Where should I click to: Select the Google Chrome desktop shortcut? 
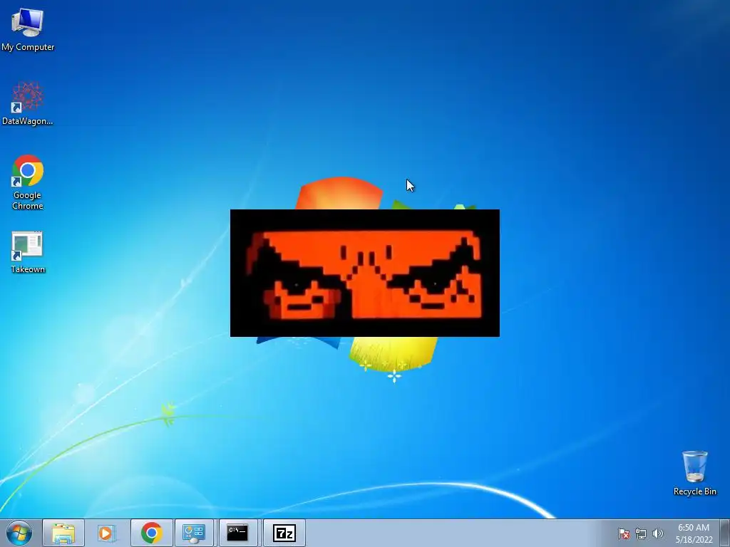[28, 182]
